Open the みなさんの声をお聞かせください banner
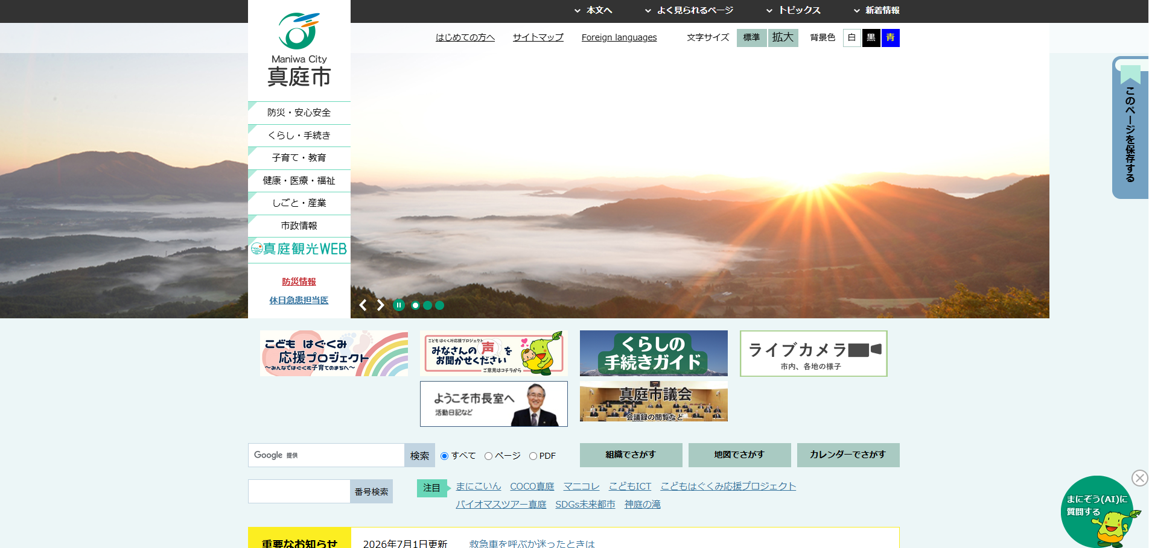Image resolution: width=1149 pixels, height=548 pixels. point(494,353)
